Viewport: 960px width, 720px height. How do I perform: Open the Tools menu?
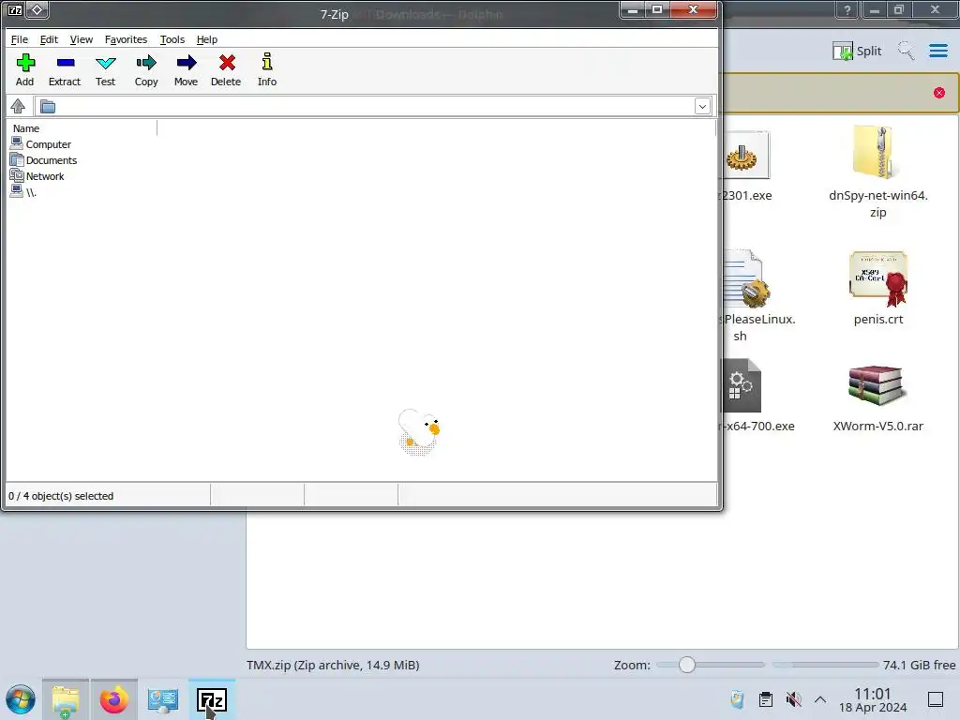[x=172, y=39]
